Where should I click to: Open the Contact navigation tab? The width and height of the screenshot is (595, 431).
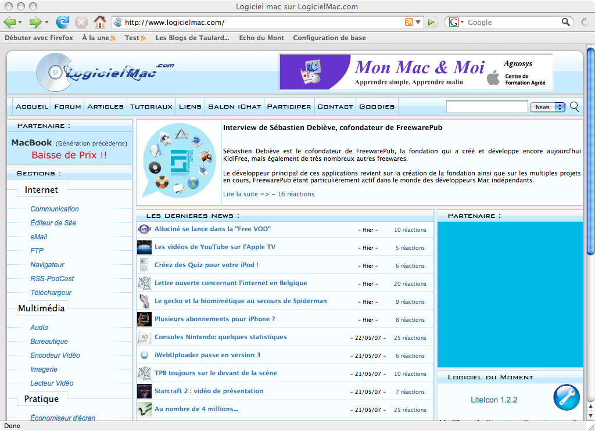coord(335,107)
